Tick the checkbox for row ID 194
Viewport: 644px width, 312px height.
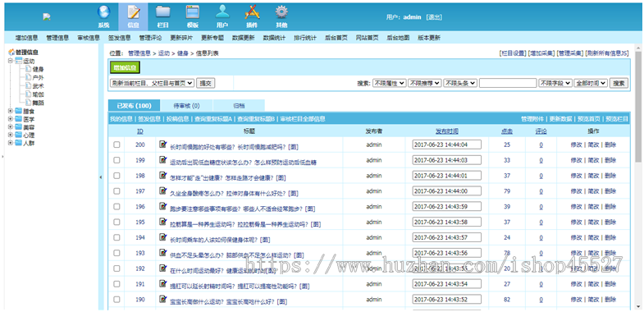pyautogui.click(x=116, y=237)
